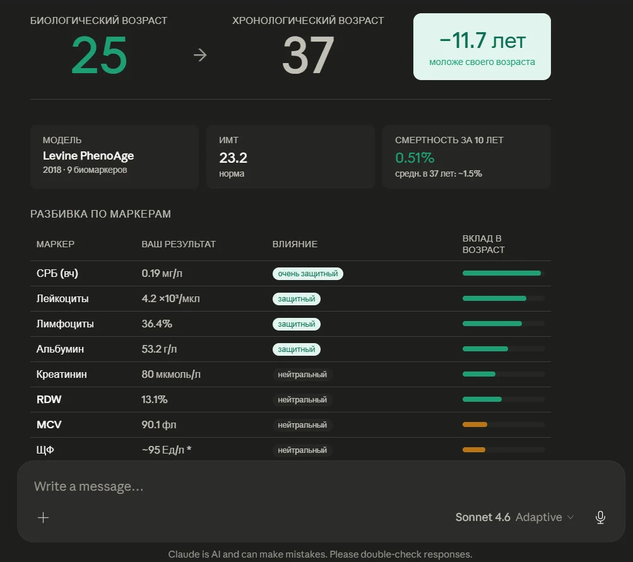Screen dimensions: 633x562
Task: Expand the model selector chevron
Action: coord(571,517)
